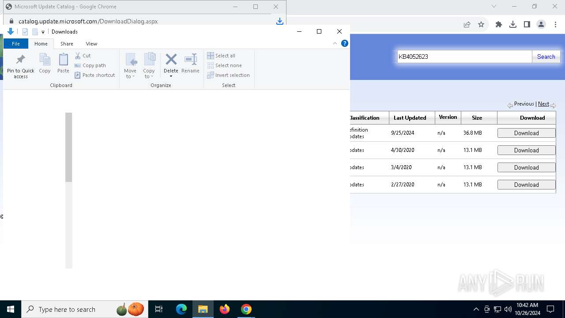Switch to the Home ribbon tab
The image size is (565, 318).
[x=41, y=44]
